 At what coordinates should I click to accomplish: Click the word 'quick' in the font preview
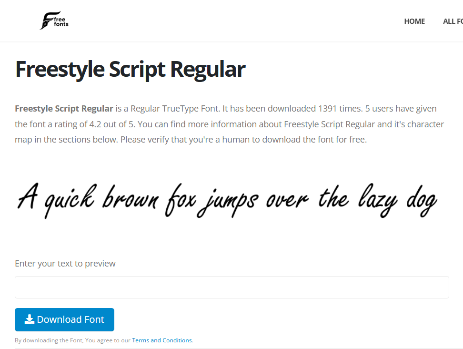pos(70,199)
